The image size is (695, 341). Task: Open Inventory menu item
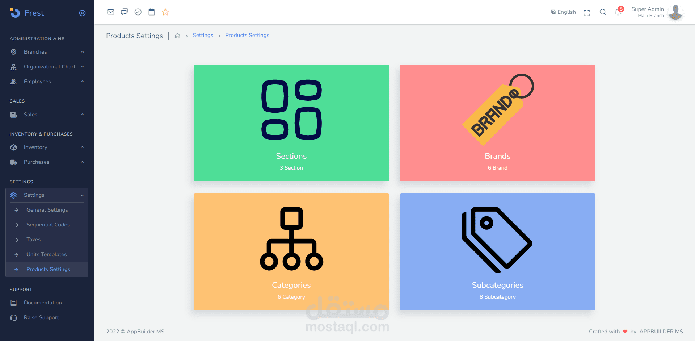pos(47,147)
